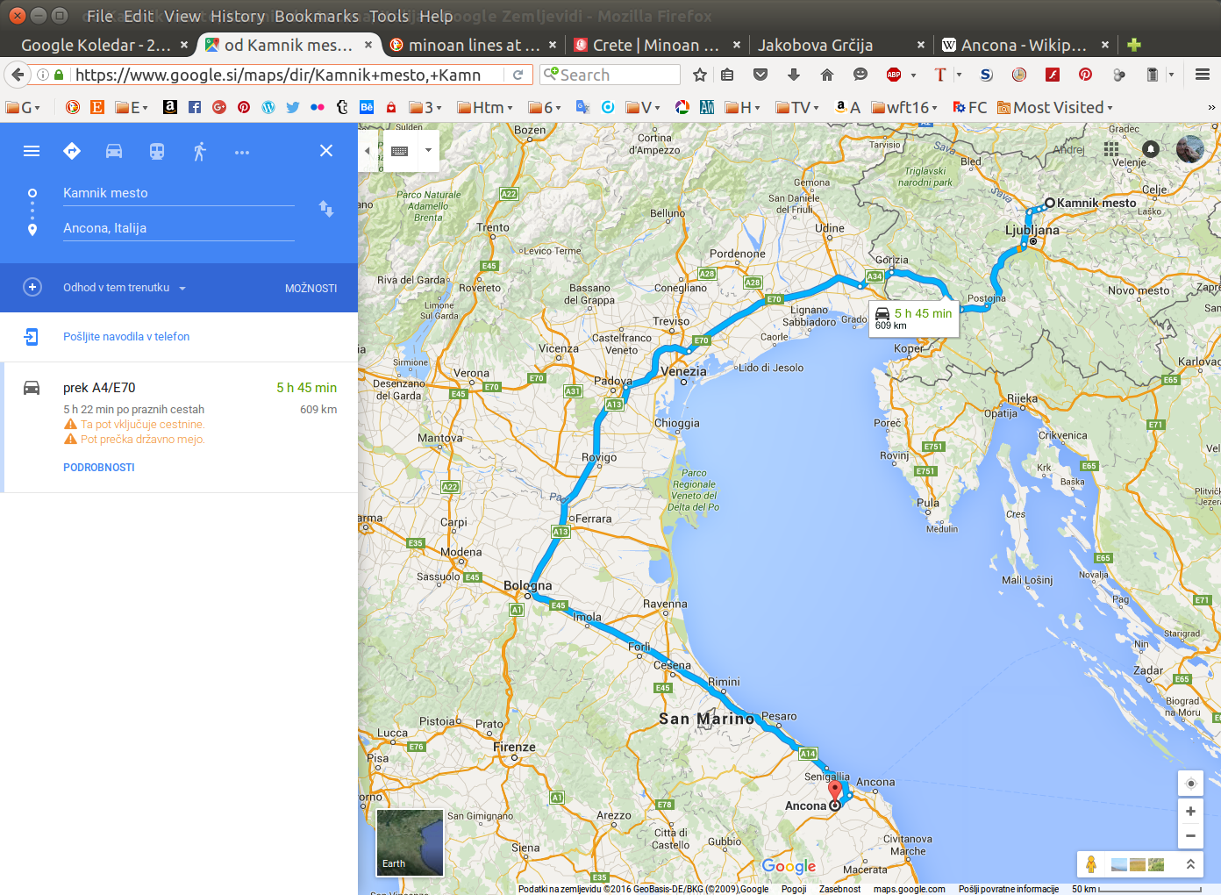This screenshot has height=895, width=1221.
Task: Click the Firefox search box
Action: tap(610, 75)
